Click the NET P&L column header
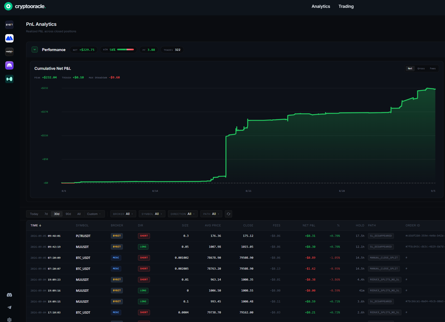 309,225
